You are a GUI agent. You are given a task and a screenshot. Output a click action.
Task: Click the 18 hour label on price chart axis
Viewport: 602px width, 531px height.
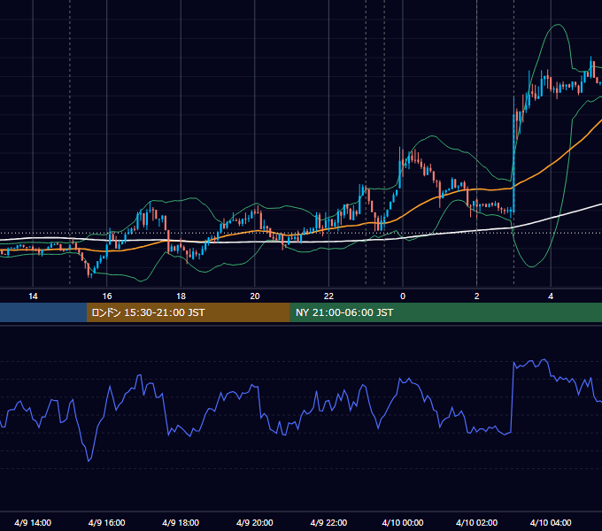[181, 296]
